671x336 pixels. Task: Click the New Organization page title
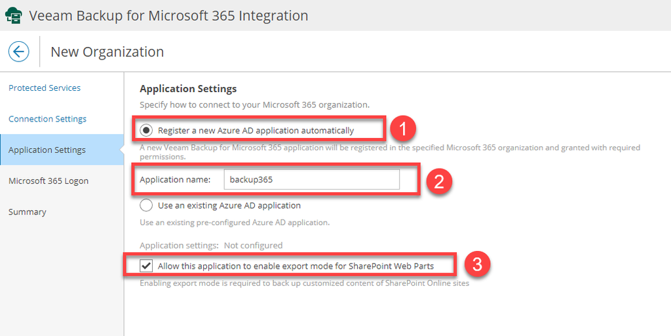coord(107,52)
